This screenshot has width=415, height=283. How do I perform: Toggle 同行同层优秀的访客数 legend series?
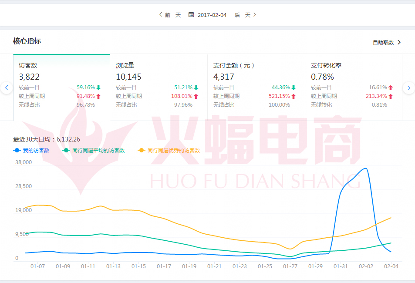tap(169, 150)
